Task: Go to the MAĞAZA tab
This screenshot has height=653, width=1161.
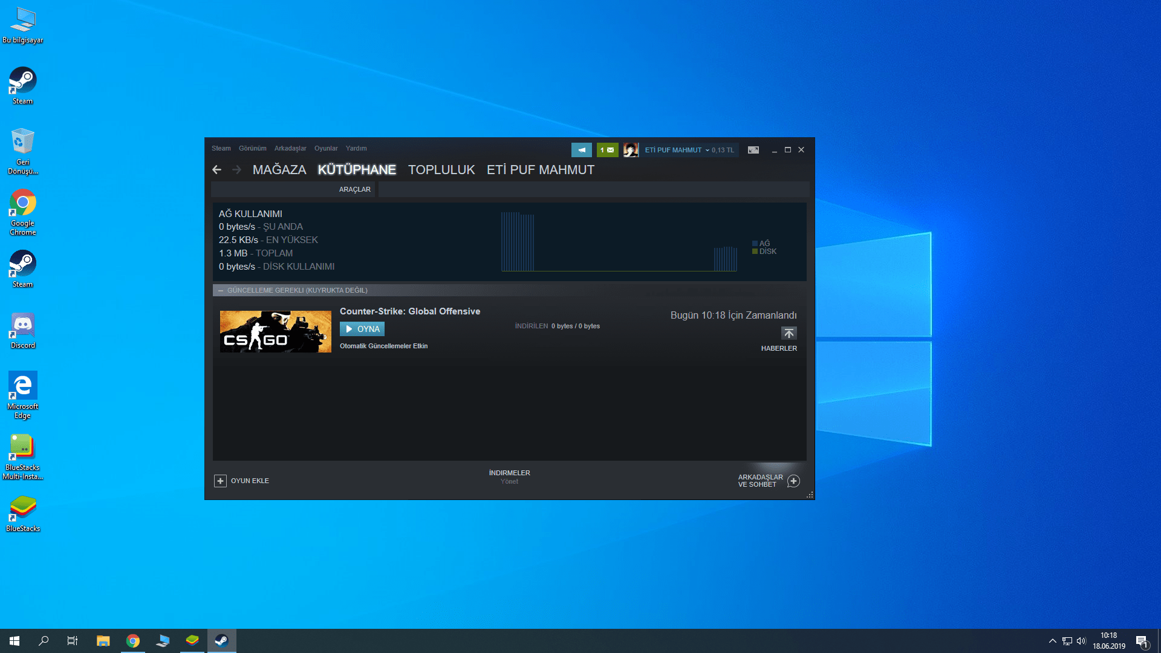Action: [279, 170]
